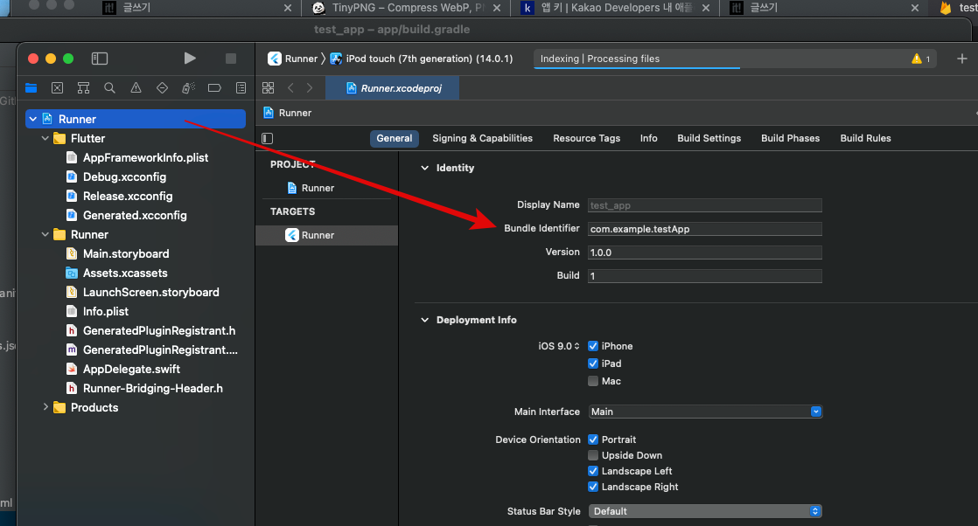This screenshot has height=526, width=978.
Task: Uncheck the iPhone device checkbox
Action: tap(593, 346)
